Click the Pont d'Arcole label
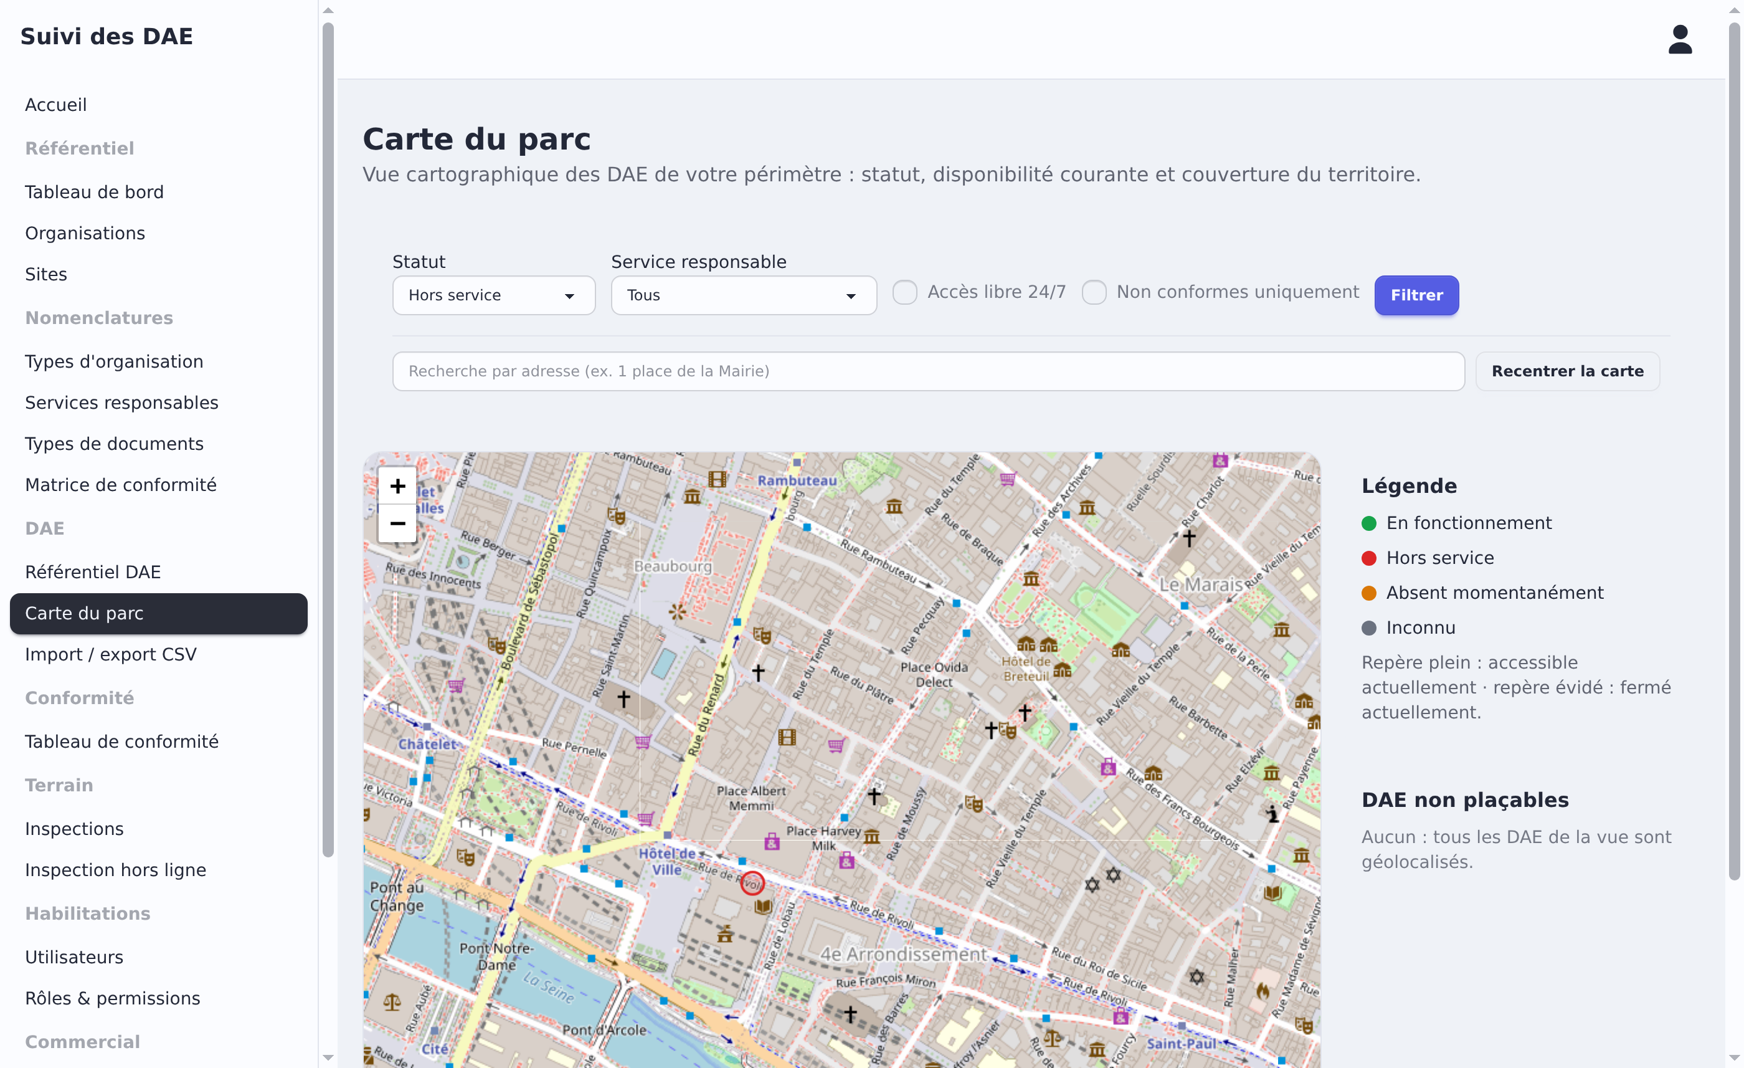 tap(604, 1030)
